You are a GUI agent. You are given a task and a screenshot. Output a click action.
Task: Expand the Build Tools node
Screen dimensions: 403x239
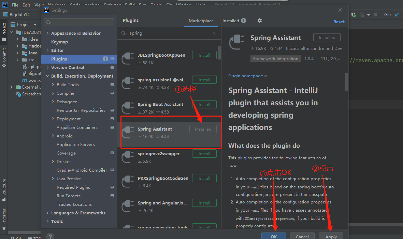[53, 84]
